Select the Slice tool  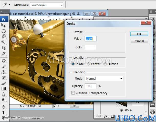pos(4,53)
